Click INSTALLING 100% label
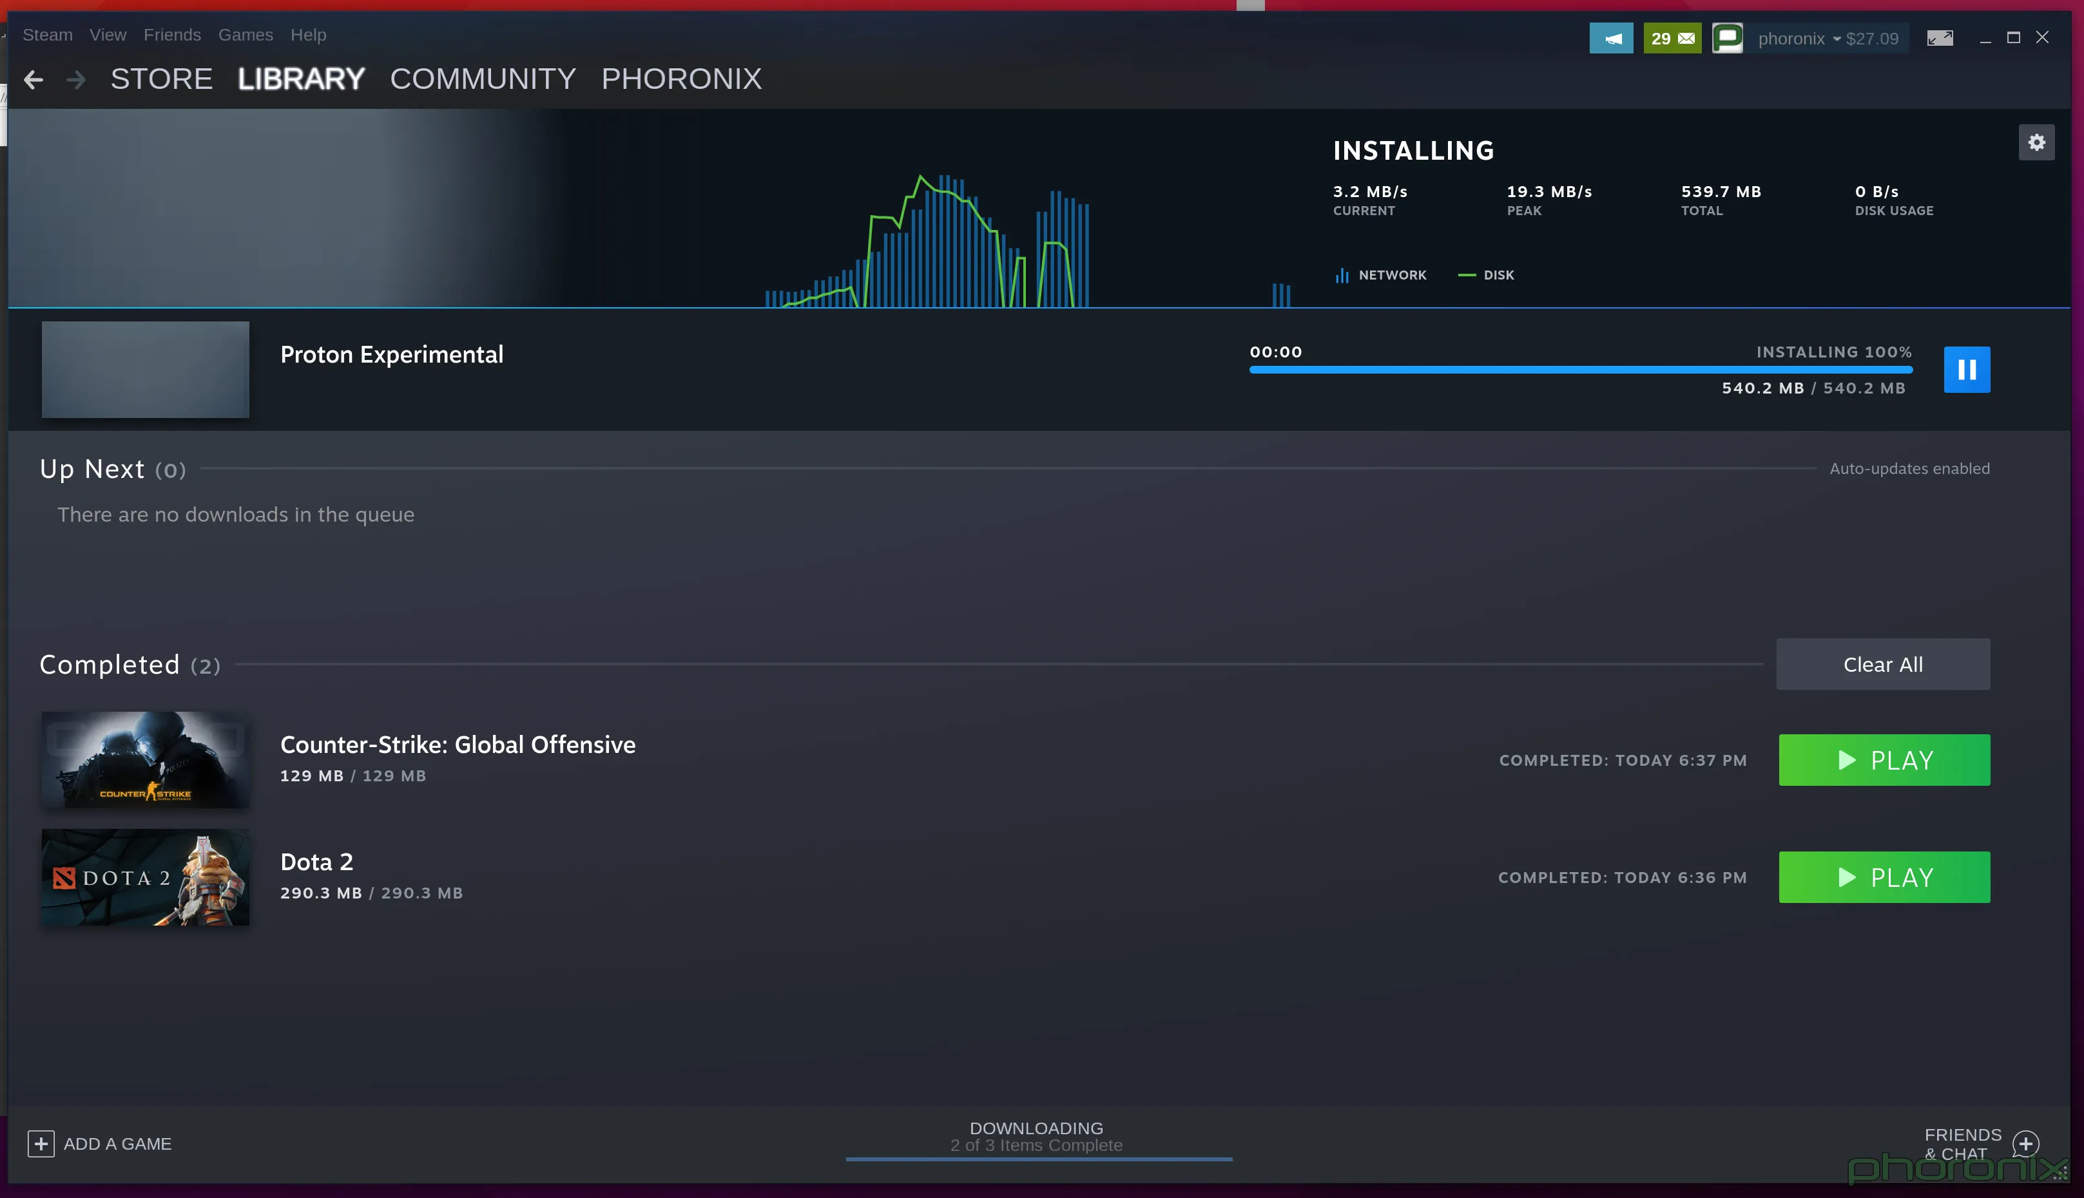The height and width of the screenshot is (1198, 2084). [x=1834, y=352]
